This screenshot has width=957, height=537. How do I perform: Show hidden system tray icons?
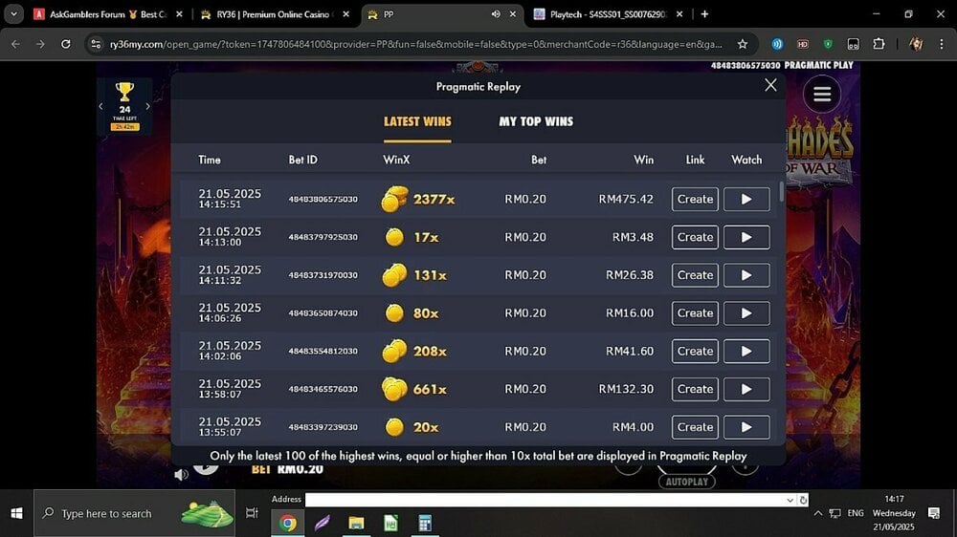point(818,513)
